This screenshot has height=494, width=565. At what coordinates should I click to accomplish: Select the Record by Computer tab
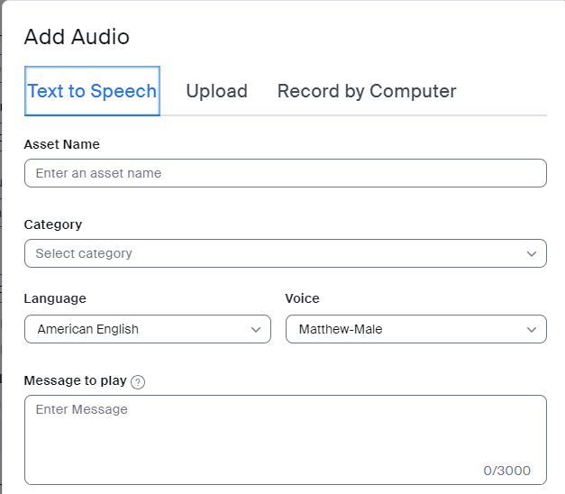[367, 91]
